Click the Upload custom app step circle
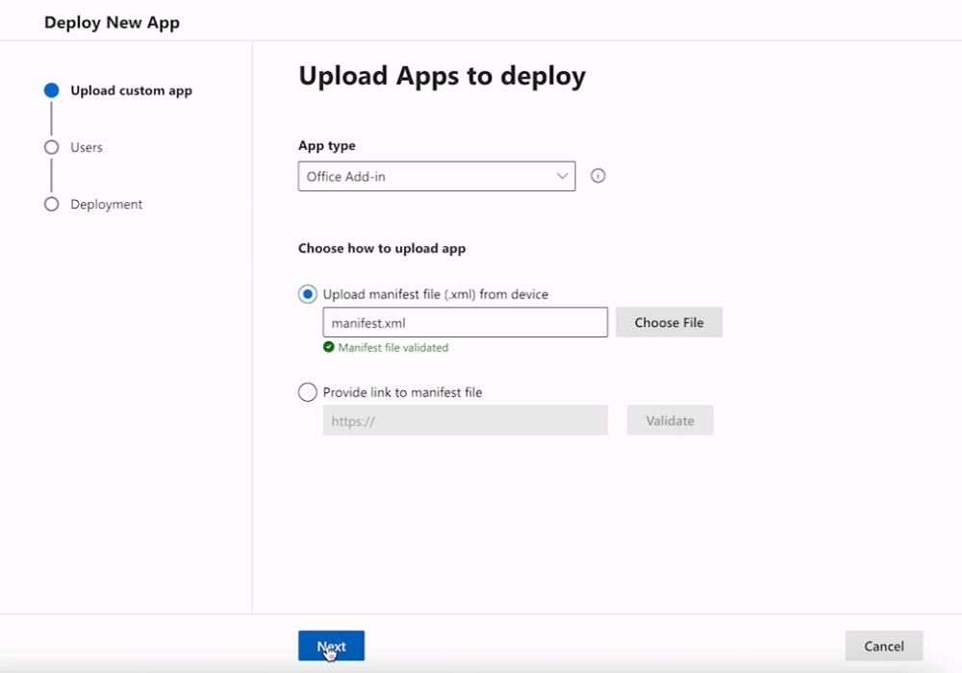Viewport: 962px width, 673px height. pyautogui.click(x=52, y=90)
